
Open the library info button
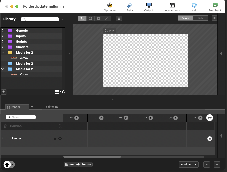[62, 92]
